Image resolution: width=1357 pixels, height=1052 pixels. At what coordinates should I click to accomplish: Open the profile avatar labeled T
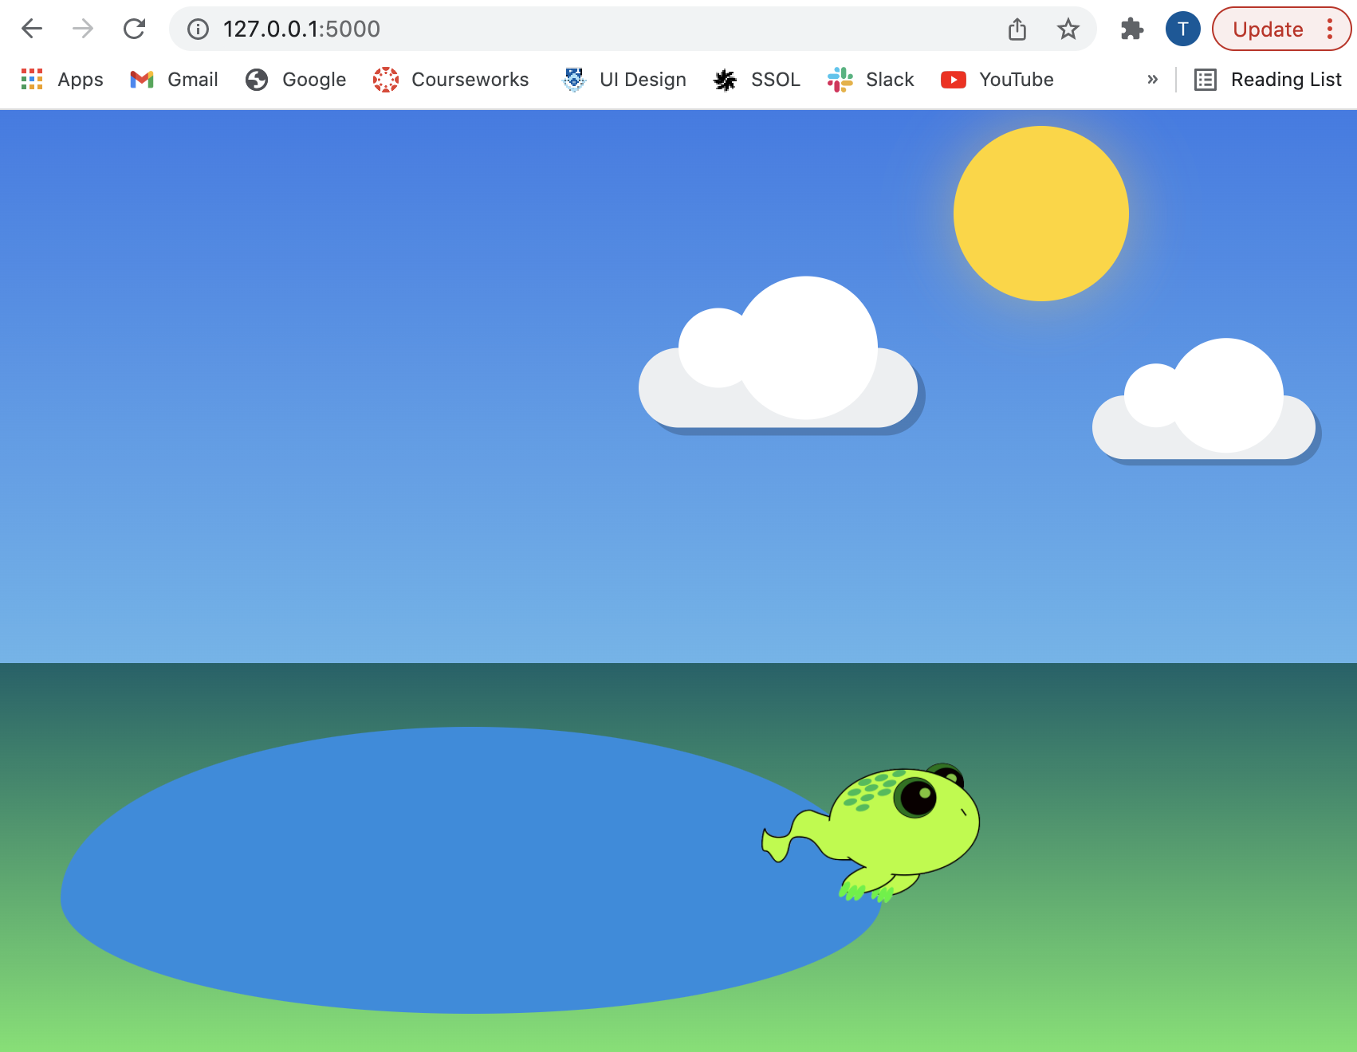(1183, 29)
